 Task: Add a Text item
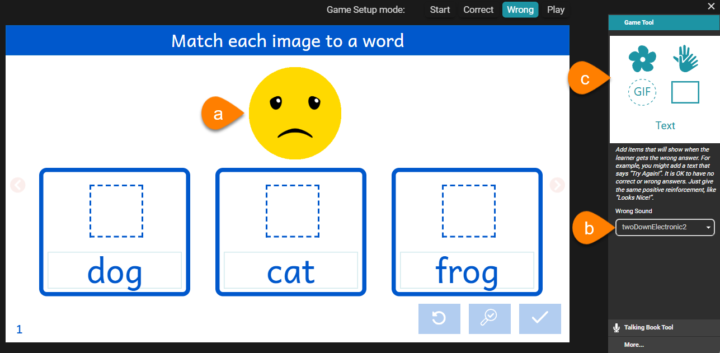point(665,125)
